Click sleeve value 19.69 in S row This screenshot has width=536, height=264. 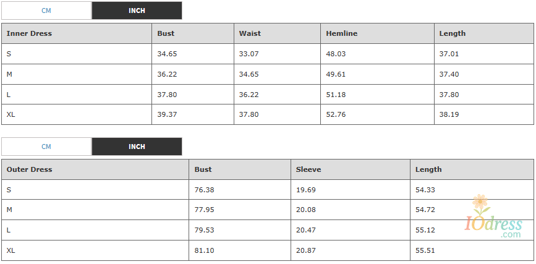click(x=305, y=190)
